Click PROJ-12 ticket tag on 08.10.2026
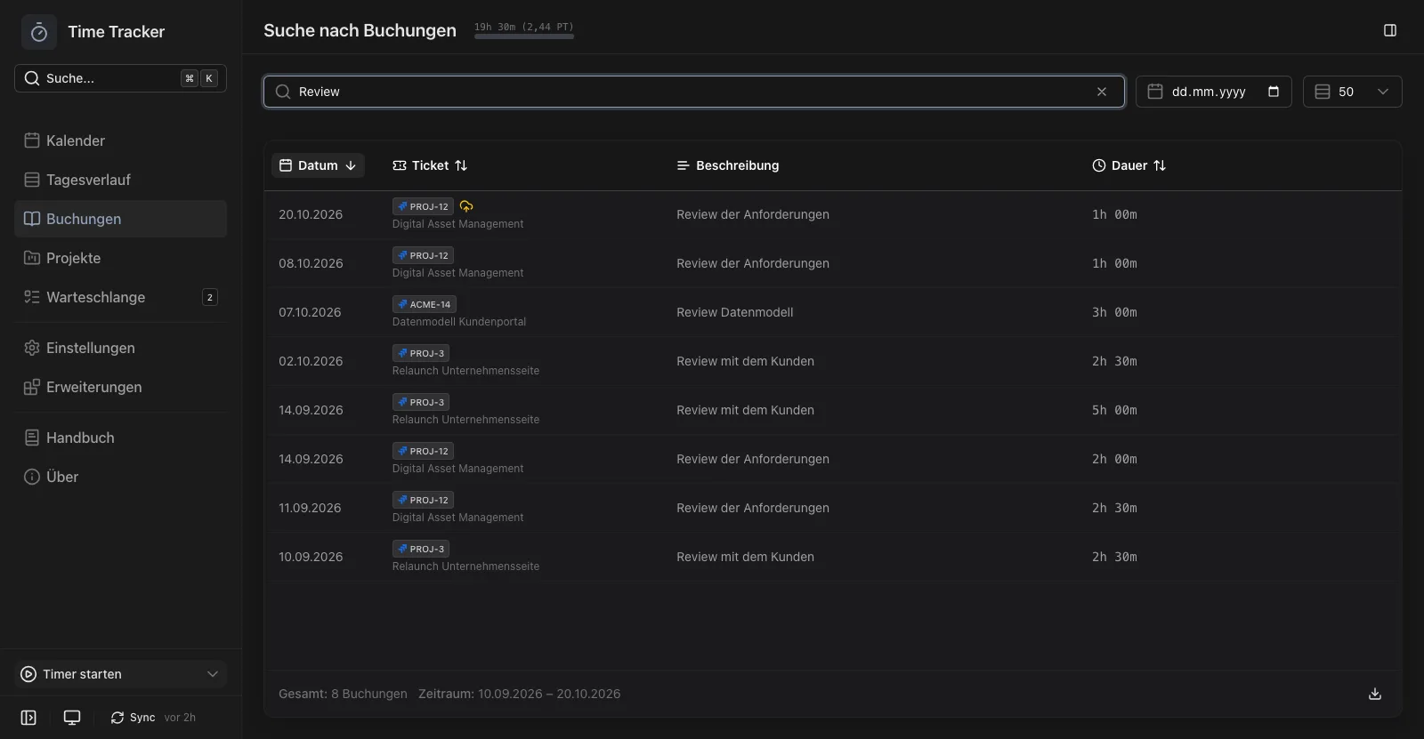The height and width of the screenshot is (739, 1424). [x=423, y=255]
